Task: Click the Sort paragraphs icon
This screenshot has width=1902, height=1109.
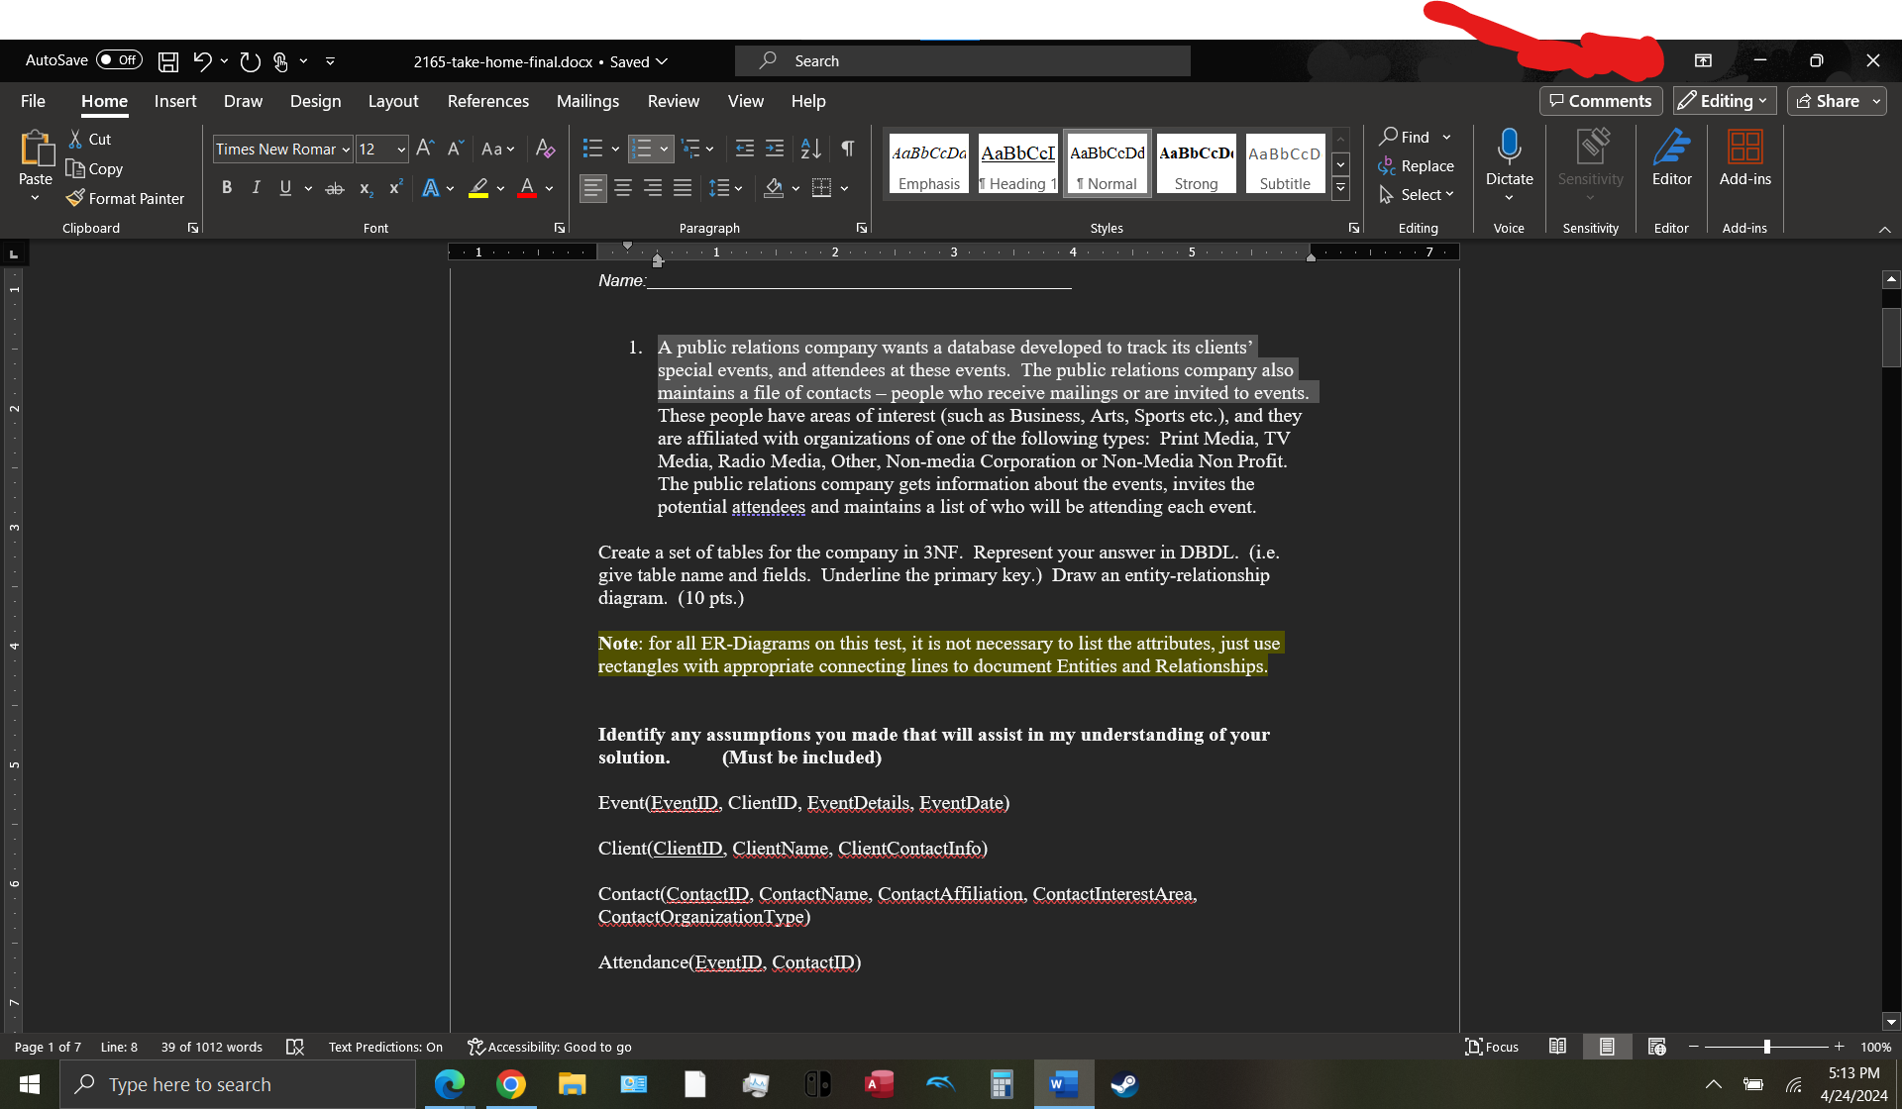Action: point(810,149)
